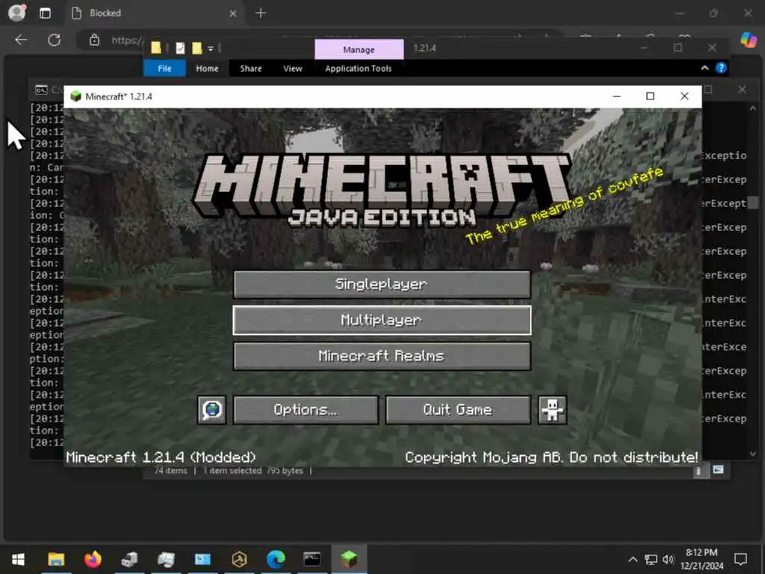The image size is (765, 574).
Task: Click the copyright Mojang AB text
Action: coord(551,457)
